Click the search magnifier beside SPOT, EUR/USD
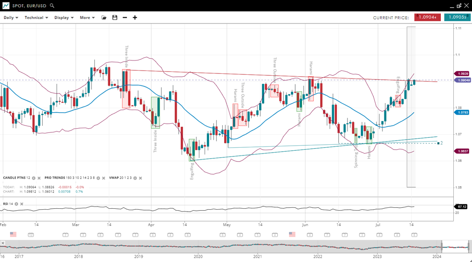Viewport: 472px width, 262px height. click(52, 6)
